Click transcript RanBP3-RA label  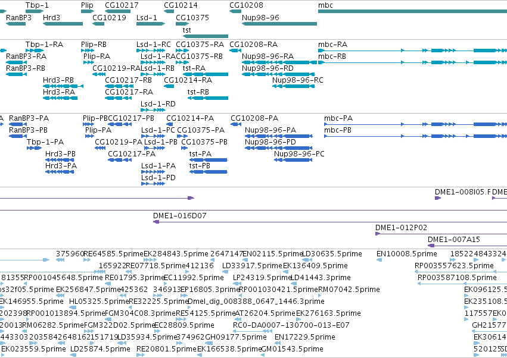click(26, 56)
